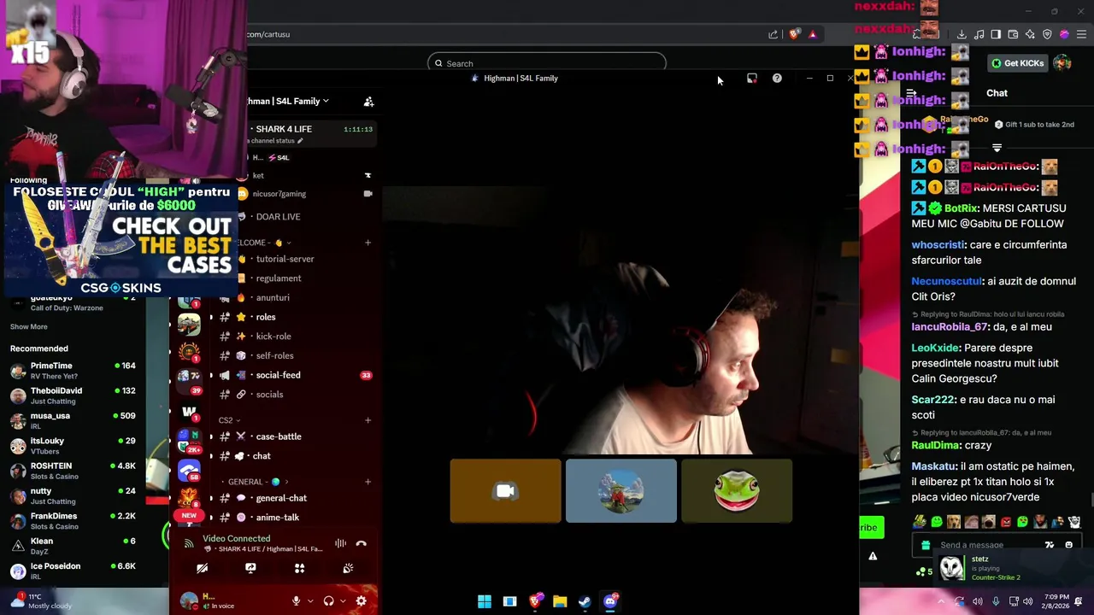
Task: Mute the Discord microphone
Action: coord(296,601)
